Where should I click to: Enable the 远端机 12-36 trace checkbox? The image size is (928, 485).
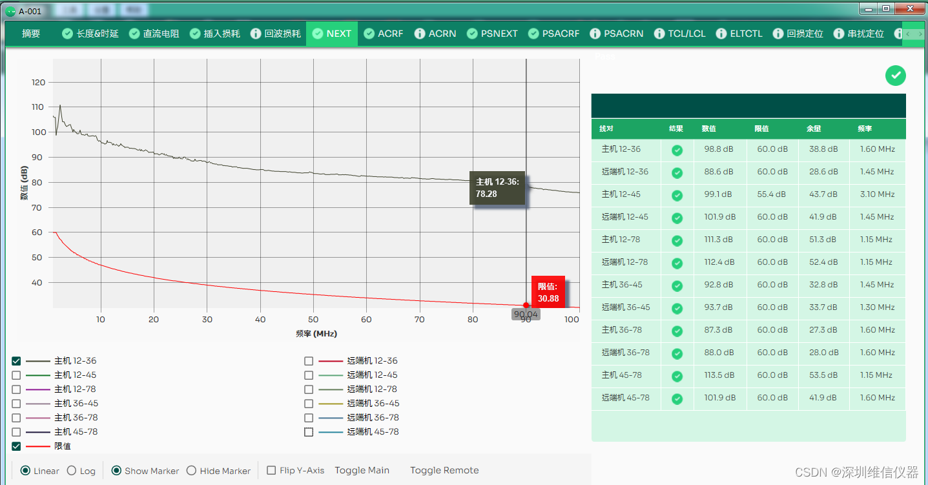[x=309, y=361]
